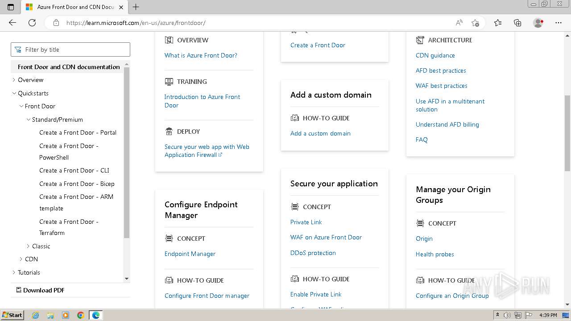
Task: Show hidden tray icons arrow
Action: pos(497,315)
